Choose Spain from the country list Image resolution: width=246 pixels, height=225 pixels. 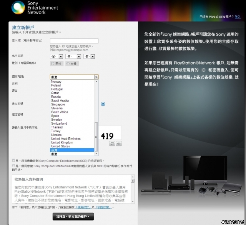[72, 116]
